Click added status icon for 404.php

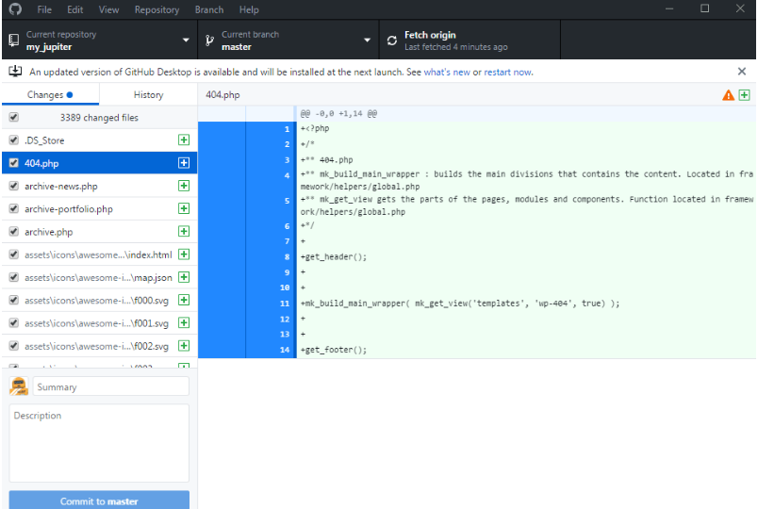(x=184, y=163)
